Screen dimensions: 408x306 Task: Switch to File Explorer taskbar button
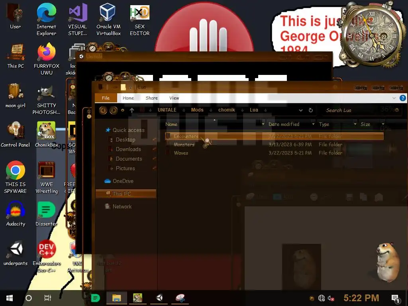coord(117,298)
